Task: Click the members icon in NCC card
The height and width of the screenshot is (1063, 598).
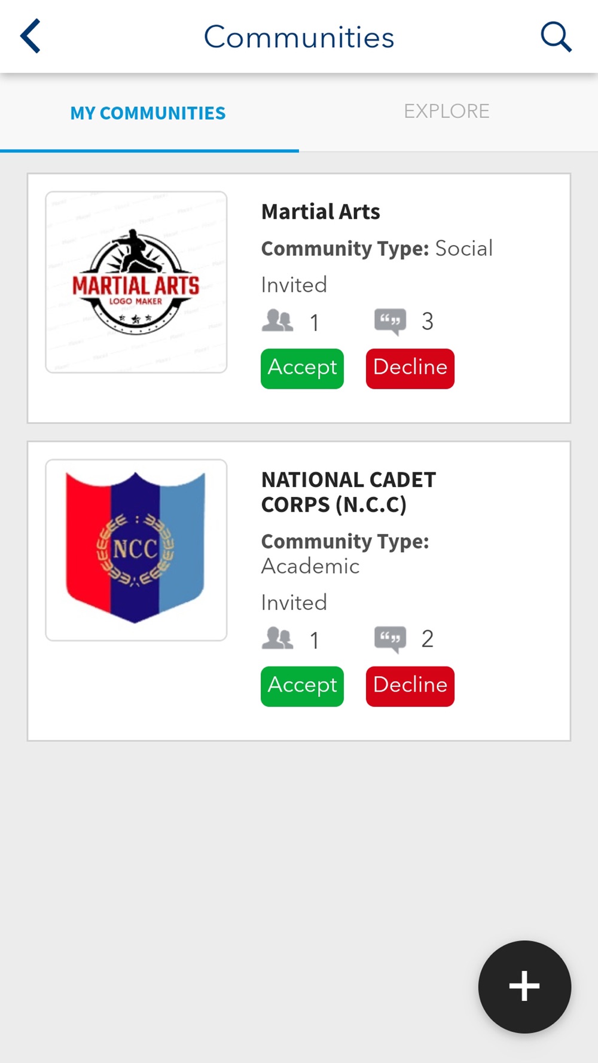Action: pyautogui.click(x=277, y=639)
